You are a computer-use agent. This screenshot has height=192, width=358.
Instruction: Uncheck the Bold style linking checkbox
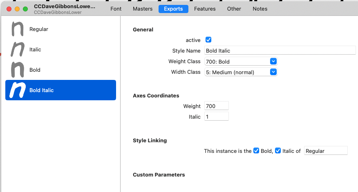(256, 151)
